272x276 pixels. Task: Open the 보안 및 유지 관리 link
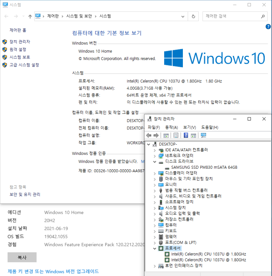(25, 195)
